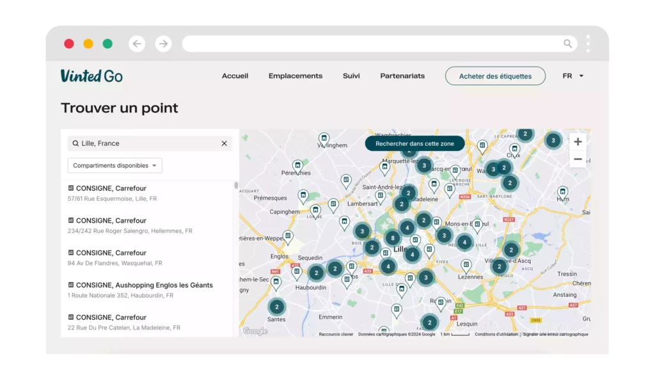Open the Emplacements menu item
The image size is (655, 382).
point(296,76)
